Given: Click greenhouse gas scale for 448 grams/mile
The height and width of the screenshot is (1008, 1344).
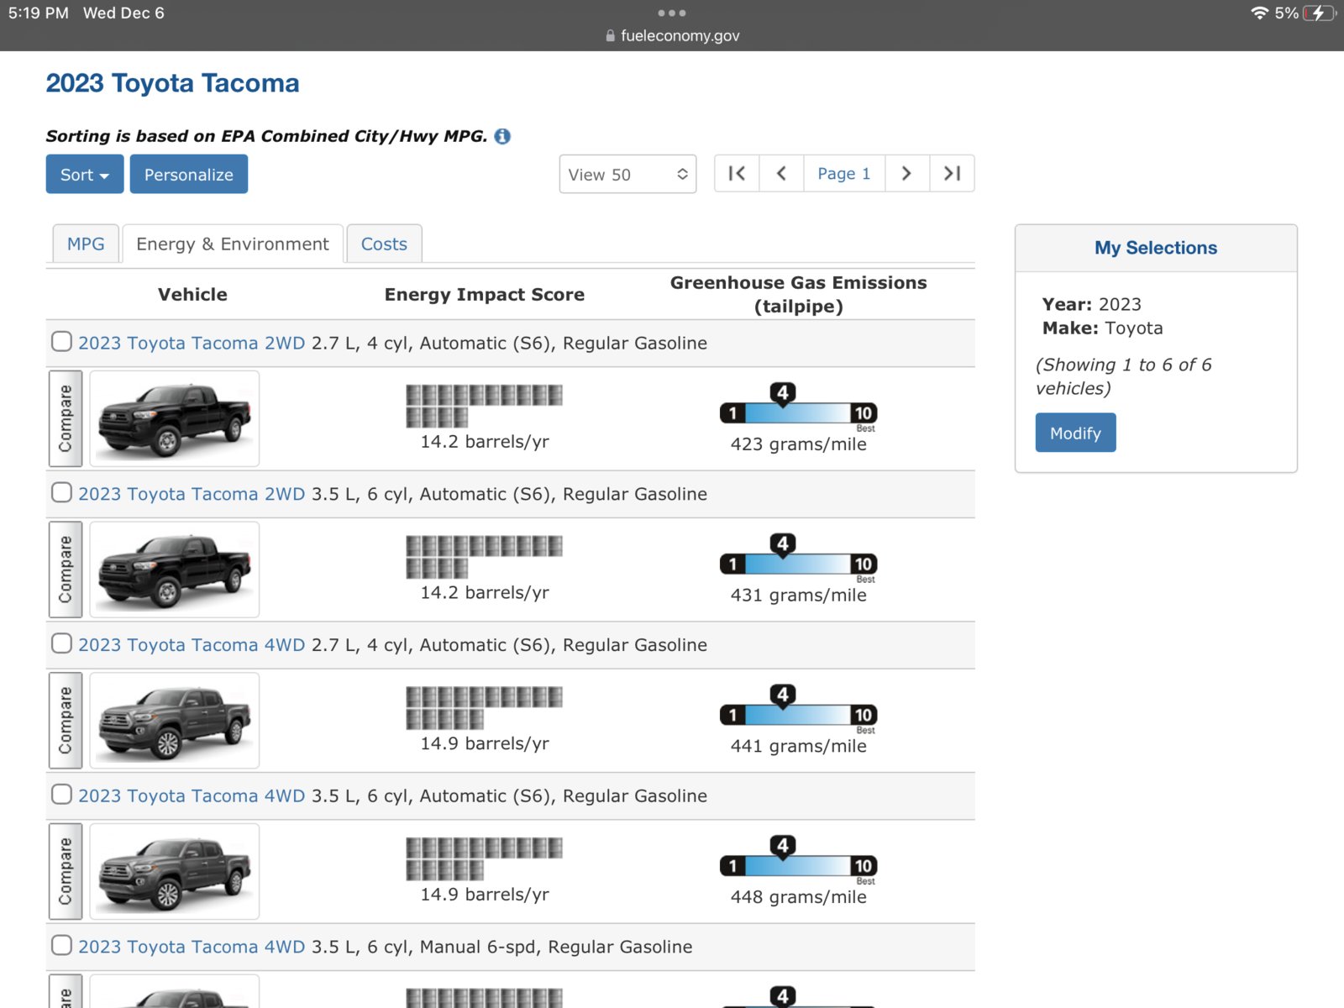Looking at the screenshot, I should coord(798,859).
